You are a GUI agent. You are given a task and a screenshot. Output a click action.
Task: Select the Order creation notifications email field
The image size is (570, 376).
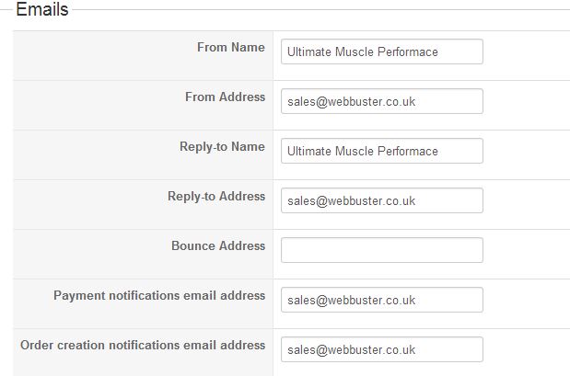pyautogui.click(x=381, y=349)
